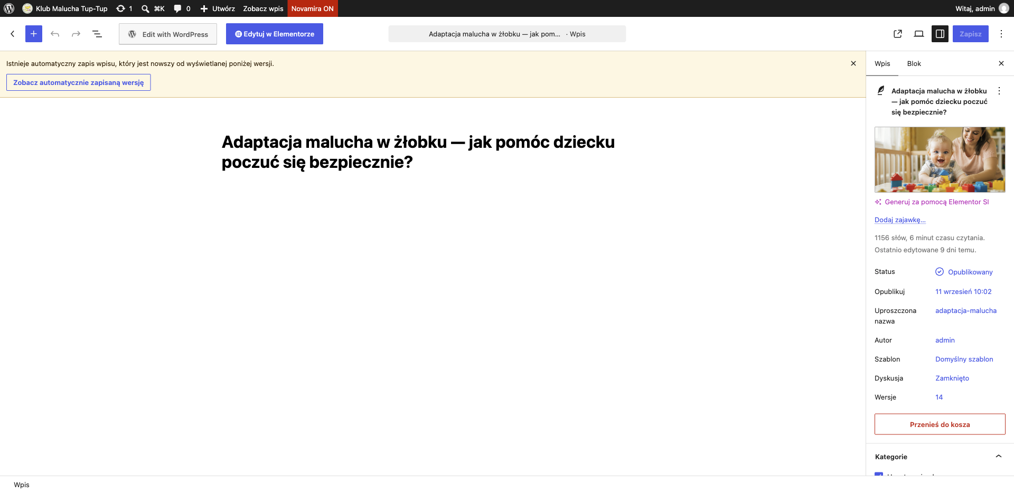The height and width of the screenshot is (493, 1014).
Task: Click the WordPress logo in admin bar
Action: point(9,8)
